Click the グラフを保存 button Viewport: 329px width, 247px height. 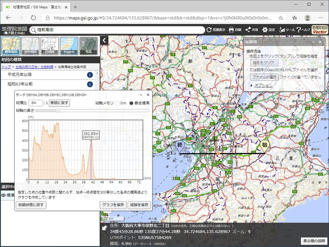point(113,205)
